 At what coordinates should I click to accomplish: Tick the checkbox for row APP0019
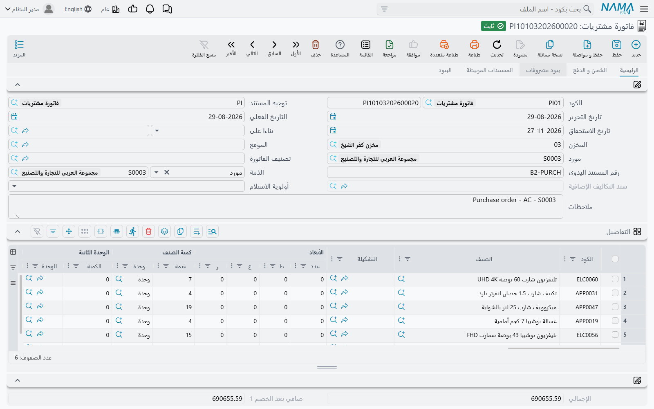point(615,321)
